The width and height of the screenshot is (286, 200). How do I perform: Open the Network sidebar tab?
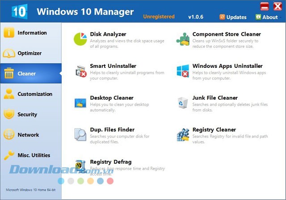pyautogui.click(x=28, y=135)
